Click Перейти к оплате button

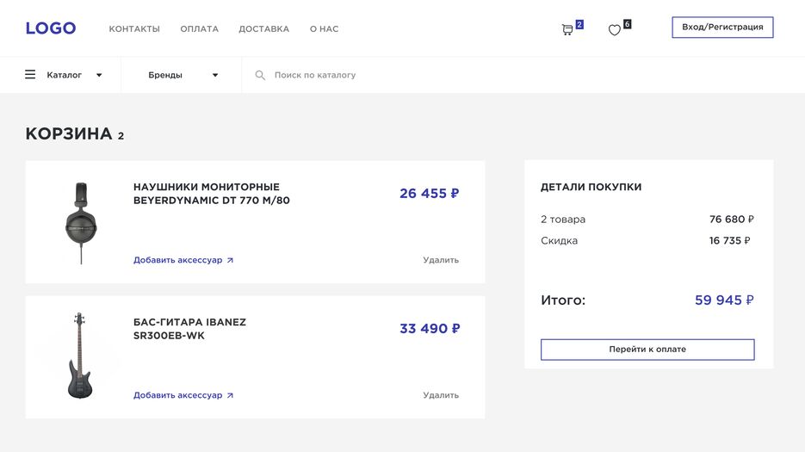647,350
